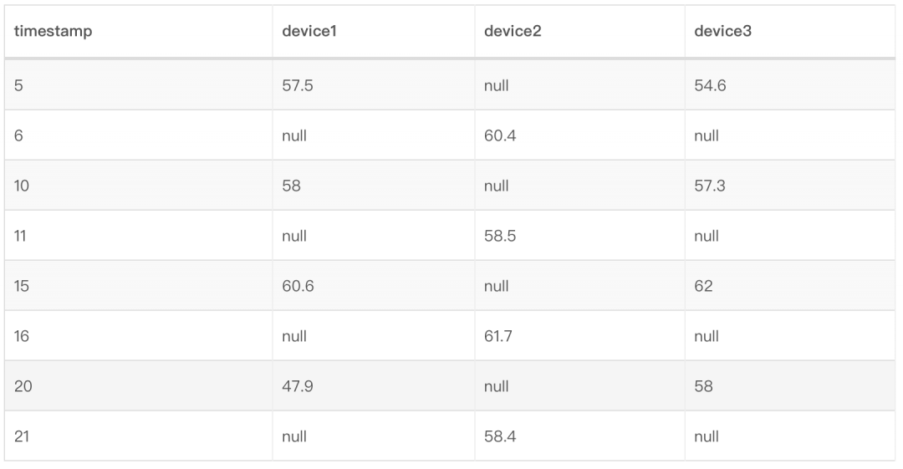
Task: Select the cell showing 57.3
Action: click(710, 185)
